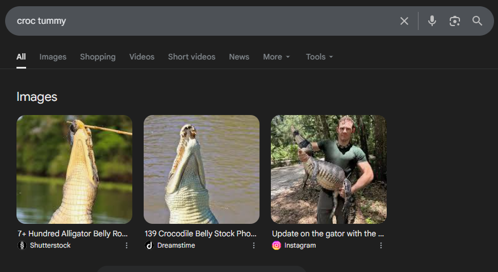The image size is (498, 272).
Task: Click the Dreamstime source name
Action: [176, 245]
